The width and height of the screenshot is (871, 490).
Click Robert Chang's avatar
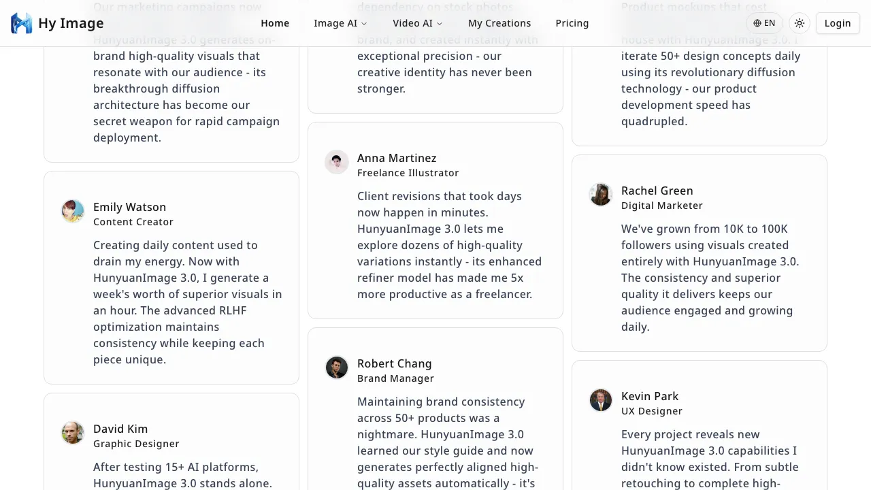337,367
